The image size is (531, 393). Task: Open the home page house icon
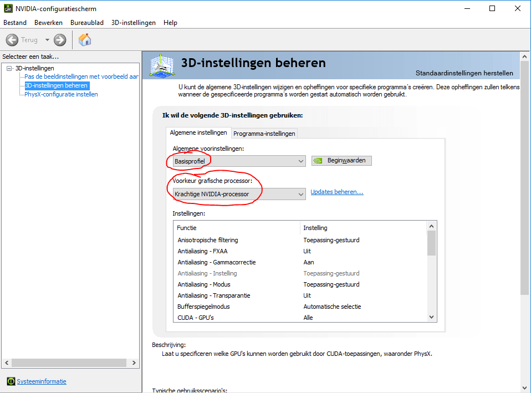[85, 40]
